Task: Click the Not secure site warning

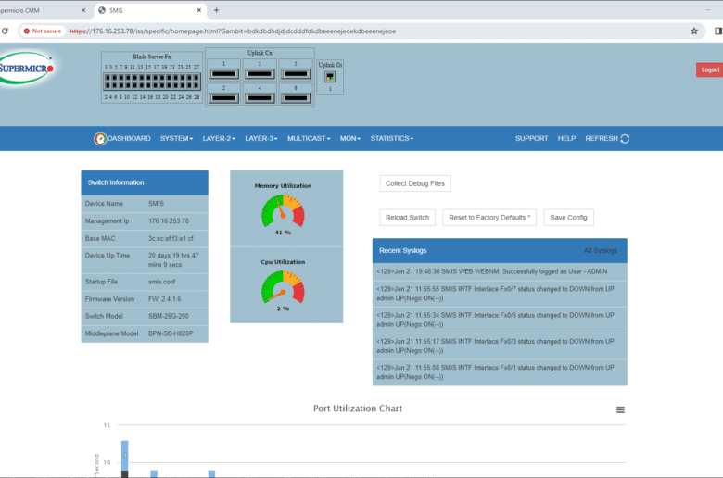Action: (43, 31)
